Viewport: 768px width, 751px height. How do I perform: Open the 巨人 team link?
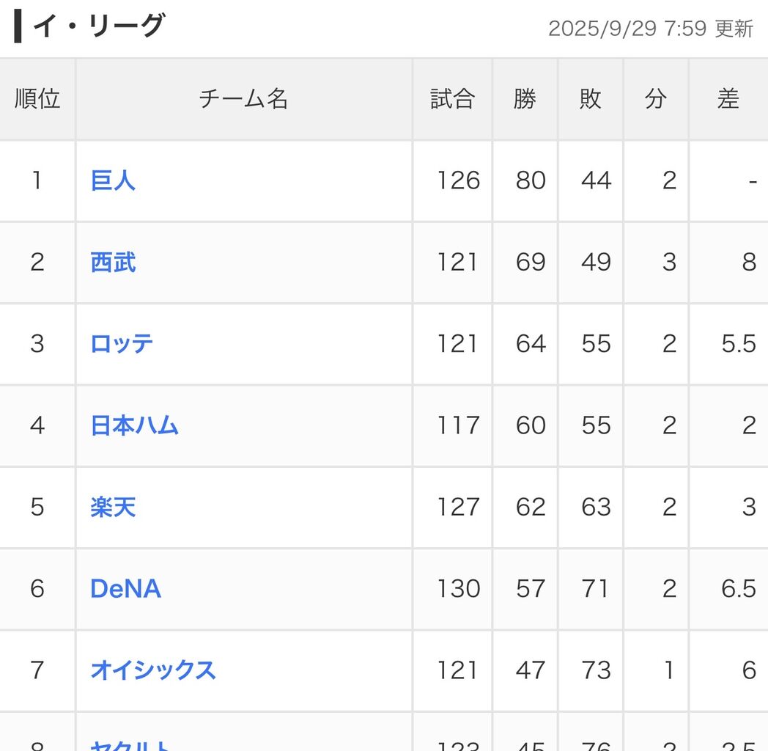click(113, 180)
